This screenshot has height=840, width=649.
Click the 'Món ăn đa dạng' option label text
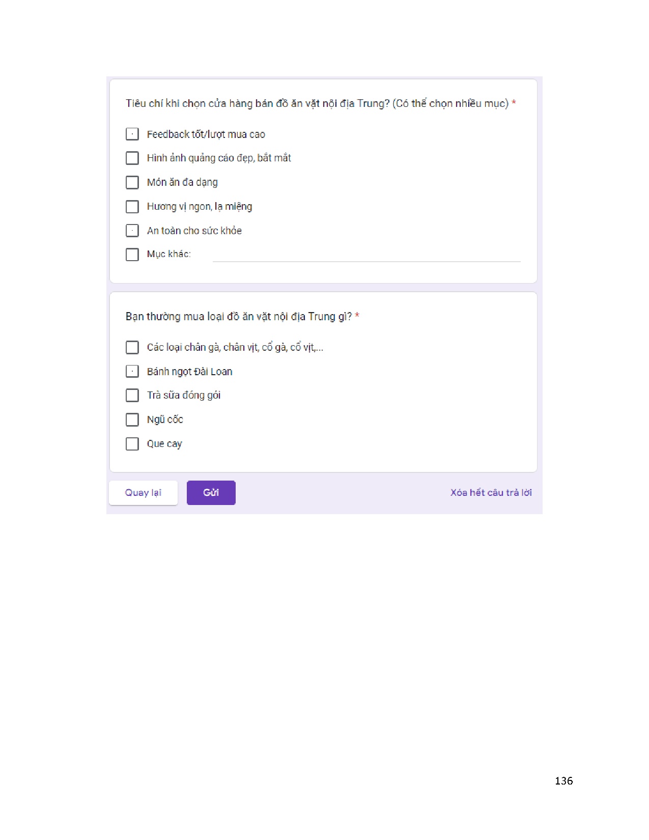[x=182, y=182]
